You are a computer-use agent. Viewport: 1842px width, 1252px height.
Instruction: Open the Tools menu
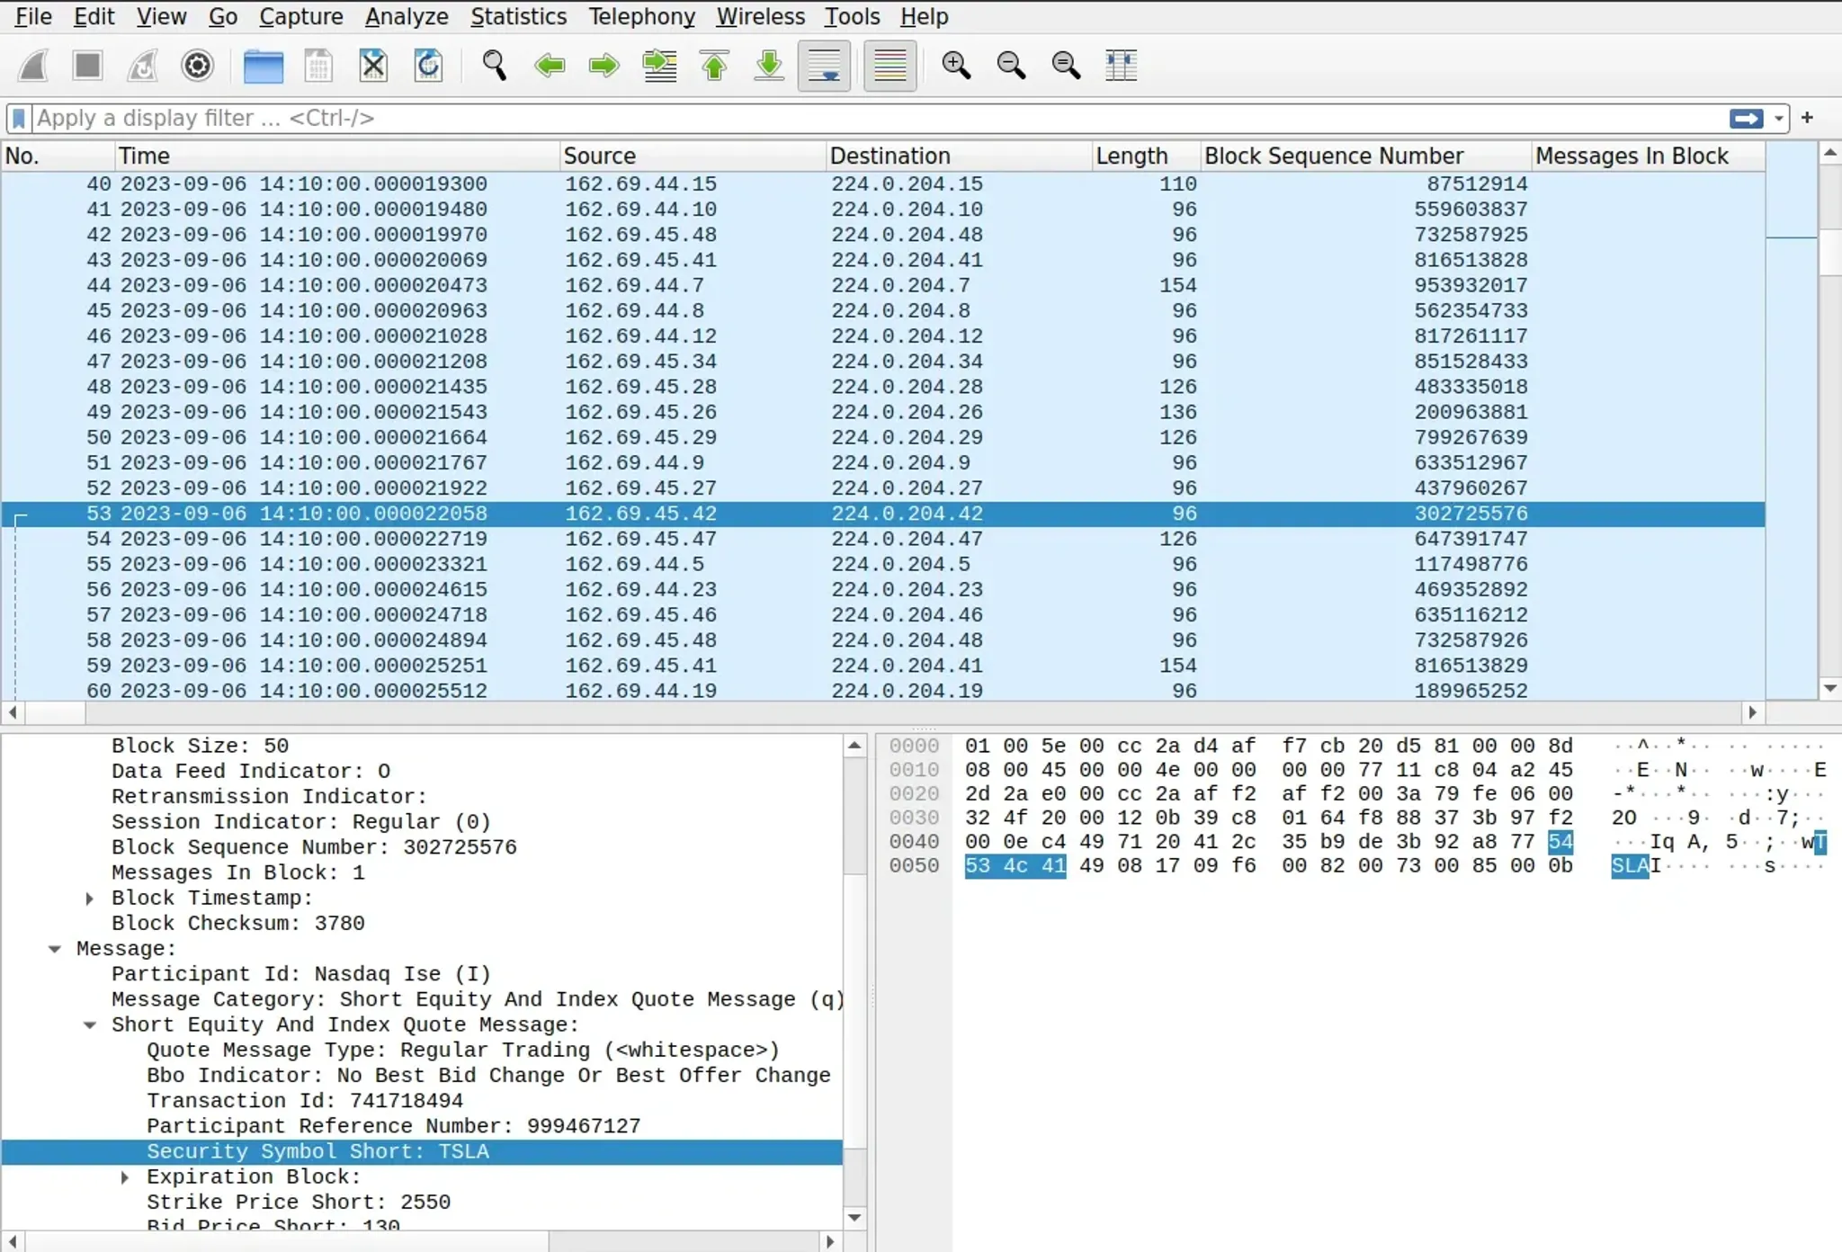click(853, 16)
